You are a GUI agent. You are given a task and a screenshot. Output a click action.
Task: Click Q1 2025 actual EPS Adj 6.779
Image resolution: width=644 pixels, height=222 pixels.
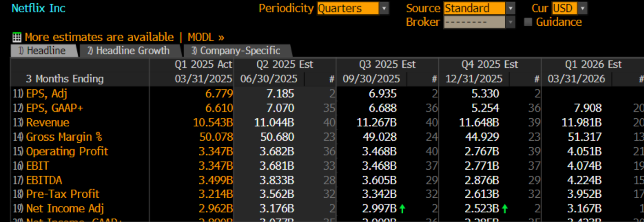coord(219,94)
